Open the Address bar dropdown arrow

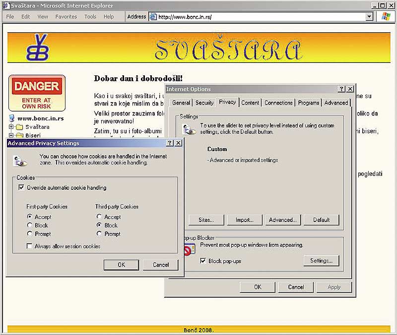tap(369, 17)
